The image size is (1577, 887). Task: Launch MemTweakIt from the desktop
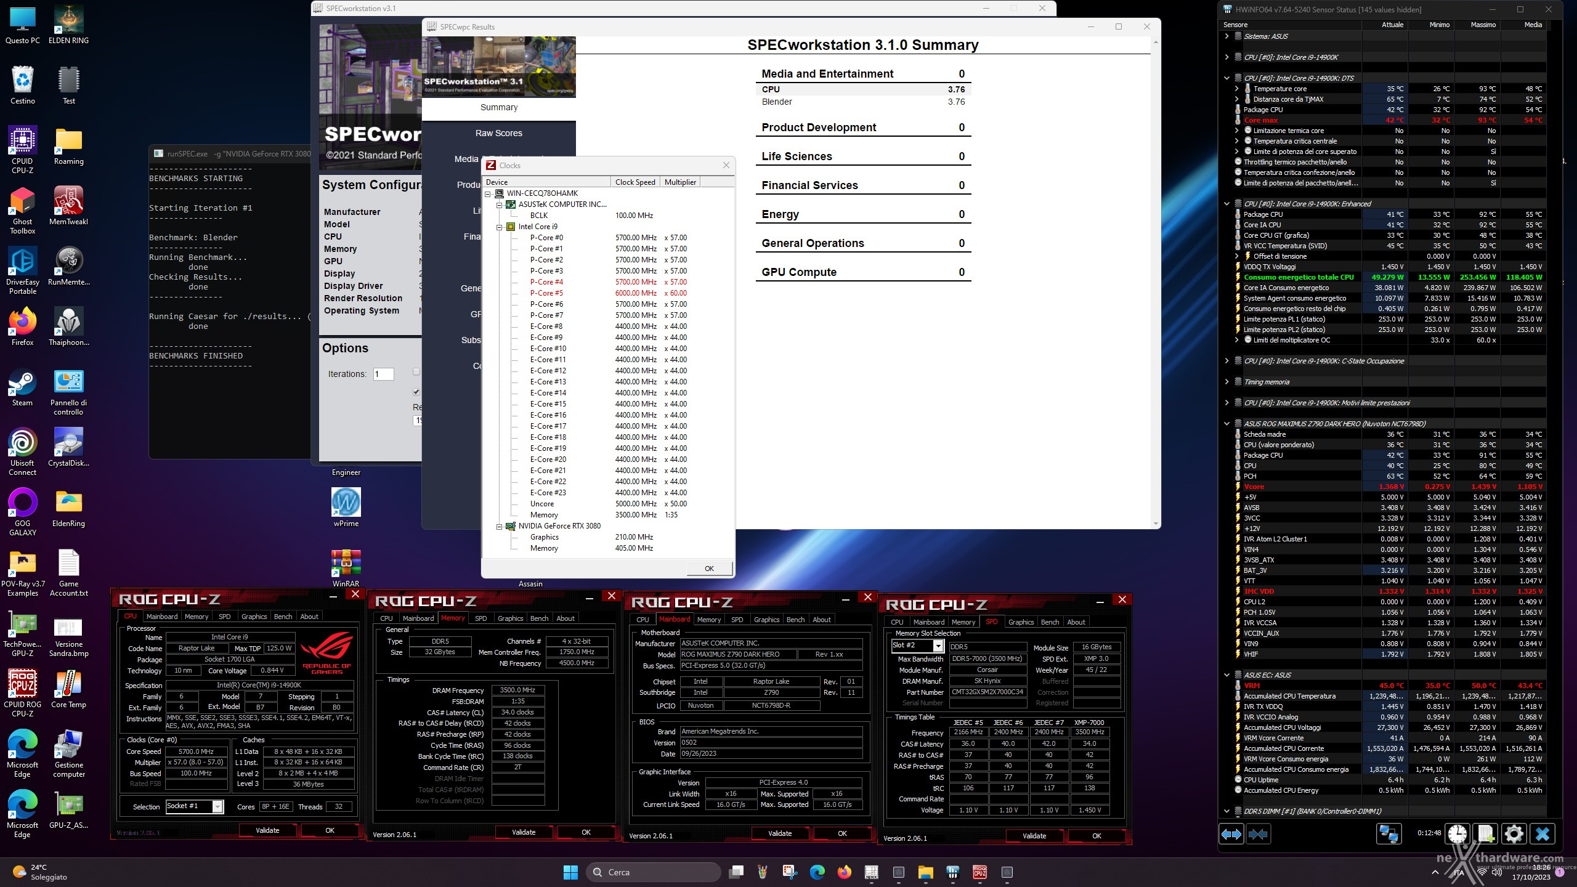coord(68,206)
